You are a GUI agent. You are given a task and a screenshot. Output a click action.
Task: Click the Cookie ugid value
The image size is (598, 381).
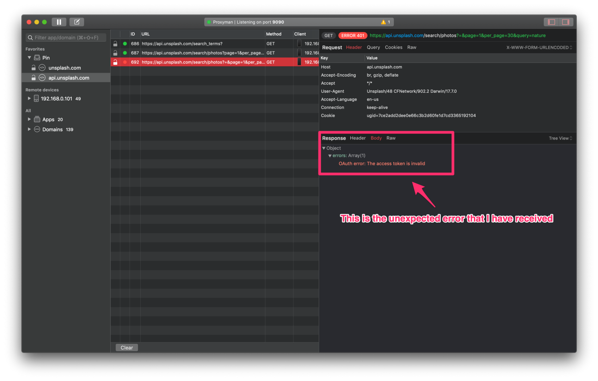tap(421, 116)
